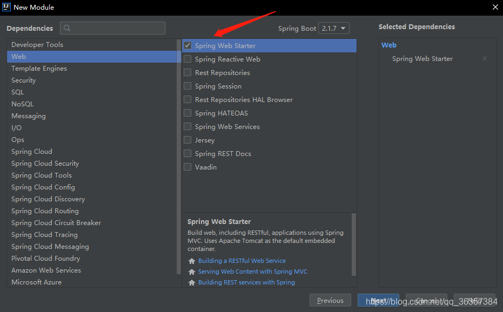503x312 pixels.
Task: Open Spring Cloud Routing category
Action: (x=92, y=211)
